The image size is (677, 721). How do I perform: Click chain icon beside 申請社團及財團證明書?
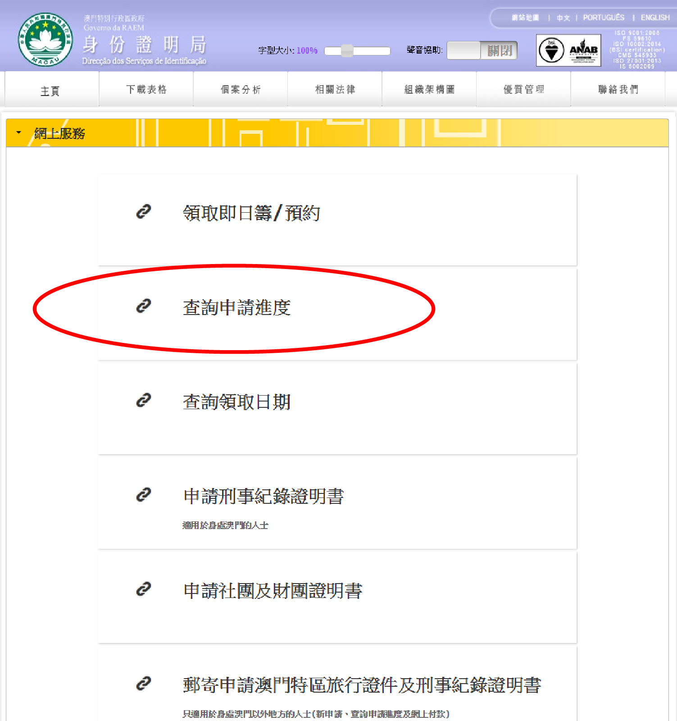143,589
